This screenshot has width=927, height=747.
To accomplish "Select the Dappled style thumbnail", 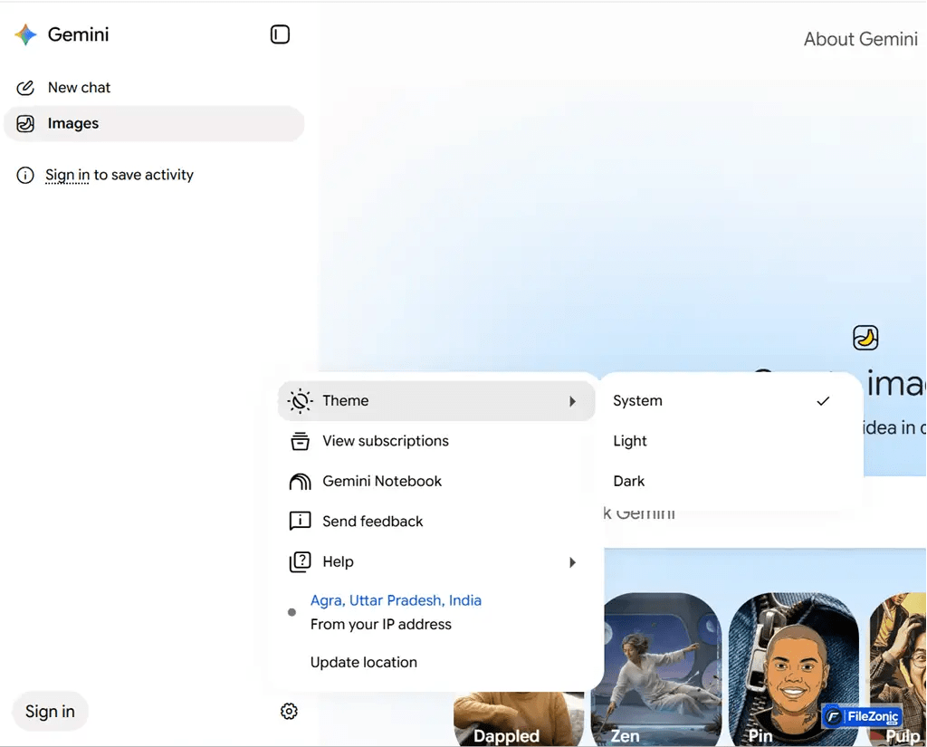I will point(518,719).
